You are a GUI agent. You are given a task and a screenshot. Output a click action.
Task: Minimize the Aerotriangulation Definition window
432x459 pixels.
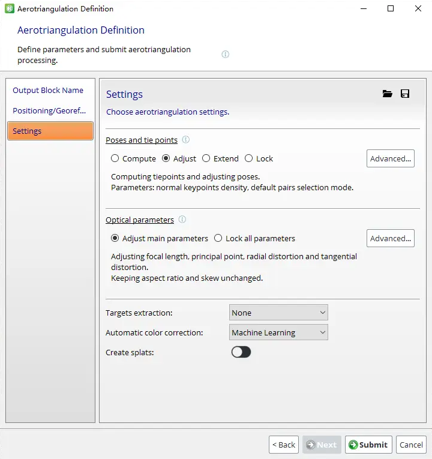tap(364, 8)
